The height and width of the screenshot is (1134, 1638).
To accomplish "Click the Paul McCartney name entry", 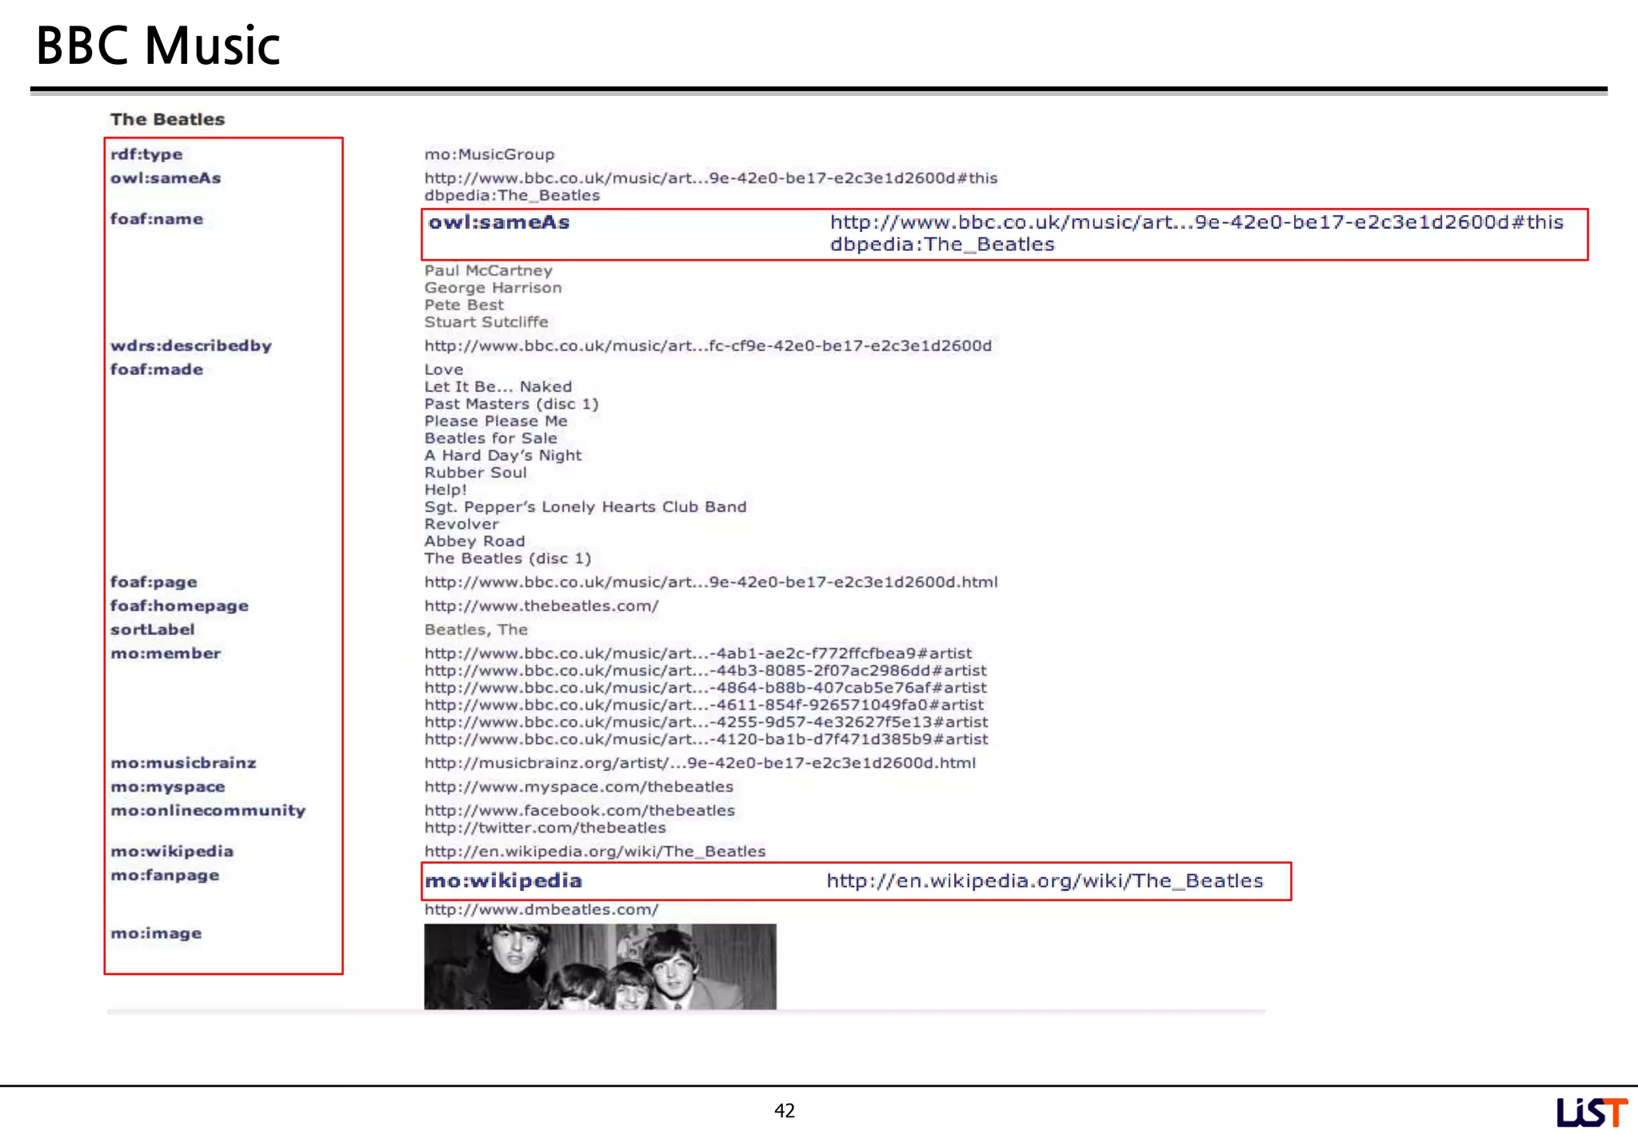I will point(488,270).
